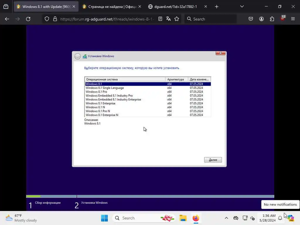Click the address bar URL

[107, 19]
